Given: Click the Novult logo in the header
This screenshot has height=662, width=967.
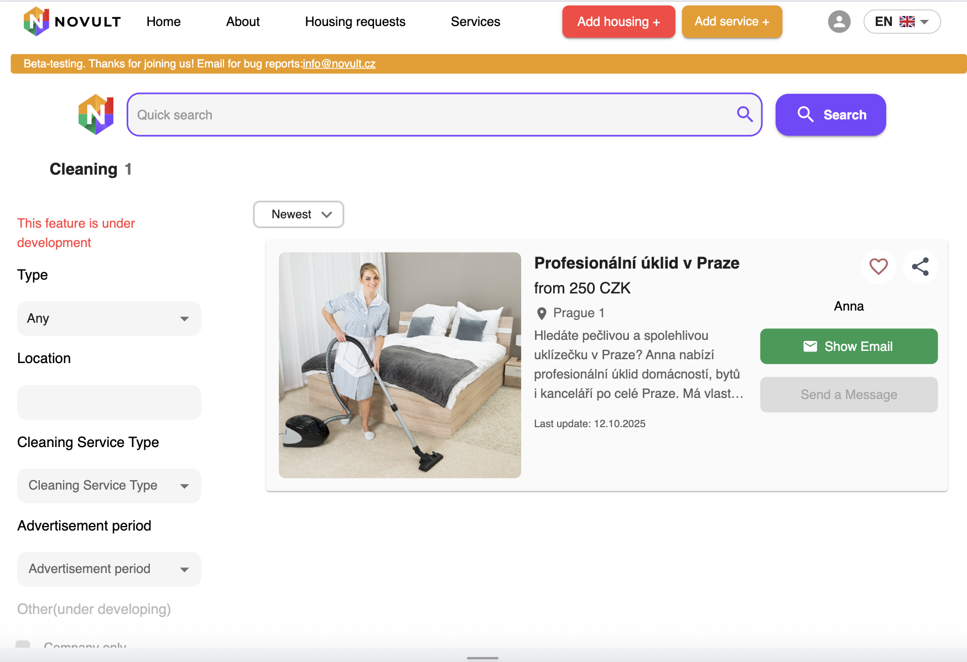Looking at the screenshot, I should point(72,22).
